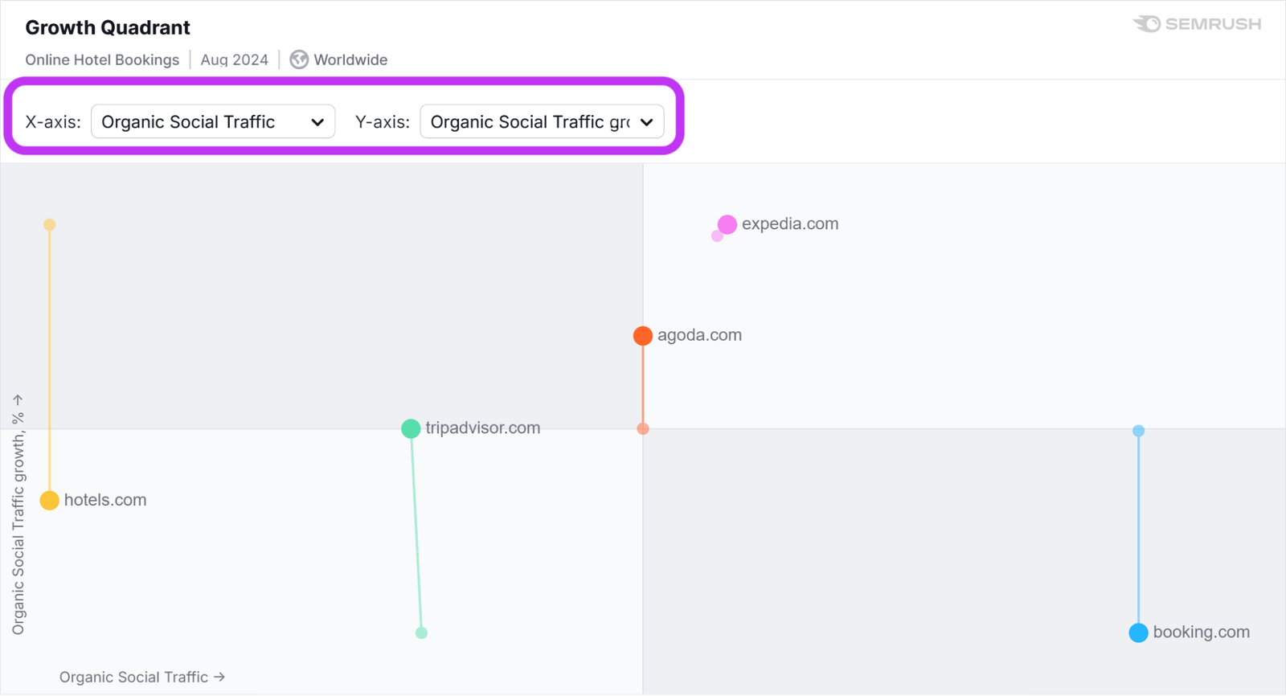Image resolution: width=1286 pixels, height=696 pixels.
Task: Click the faded blue booking.com previous point
Action: 1138,431
